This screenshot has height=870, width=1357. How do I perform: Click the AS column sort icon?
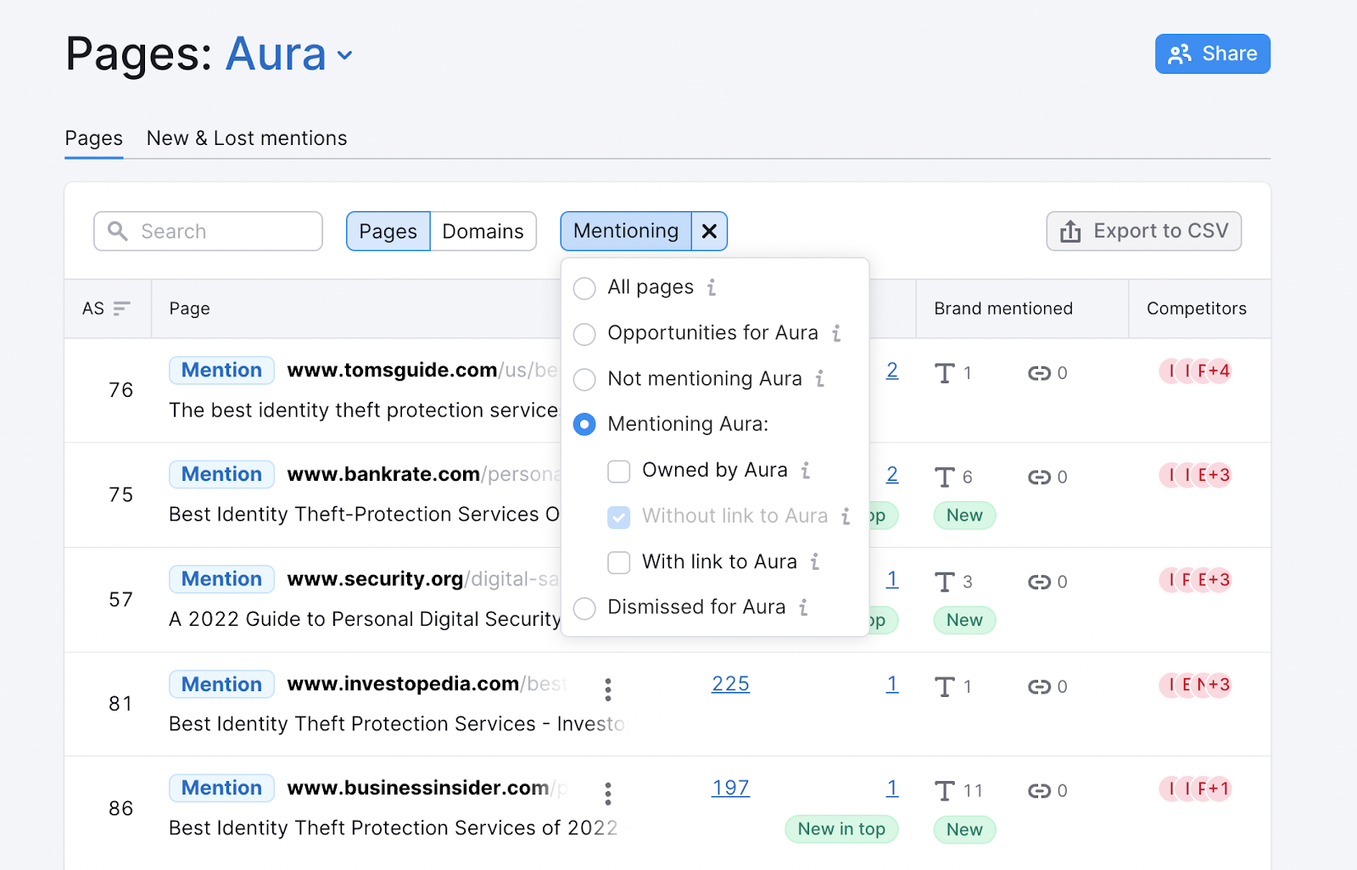pyautogui.click(x=122, y=309)
